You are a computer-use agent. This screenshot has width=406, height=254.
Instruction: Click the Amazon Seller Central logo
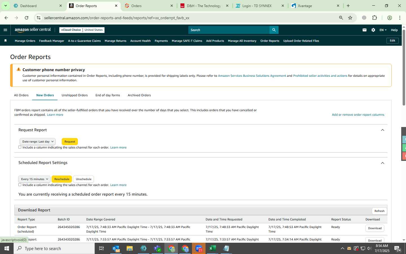pyautogui.click(x=33, y=30)
